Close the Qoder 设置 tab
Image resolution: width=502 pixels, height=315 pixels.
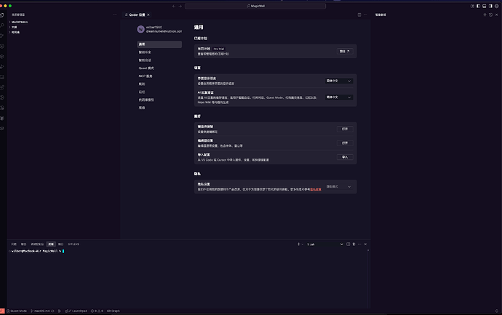pos(148,15)
